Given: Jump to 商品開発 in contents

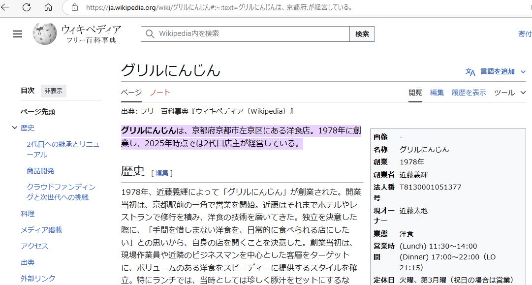Looking at the screenshot, I should (x=40, y=171).
